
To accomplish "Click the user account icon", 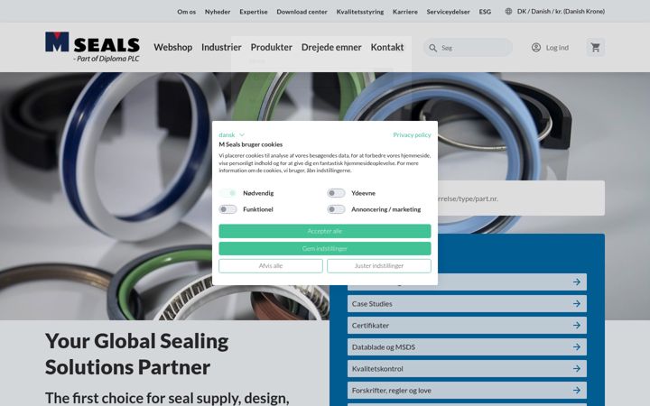I will click(536, 47).
